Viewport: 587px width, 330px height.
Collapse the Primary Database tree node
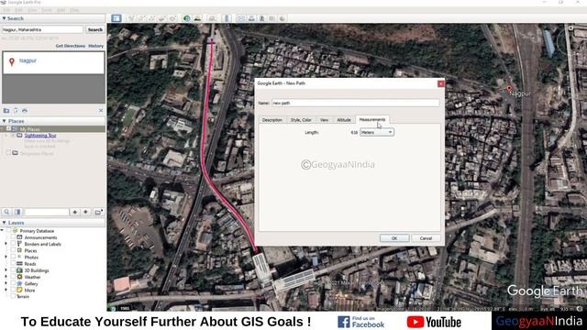2,230
